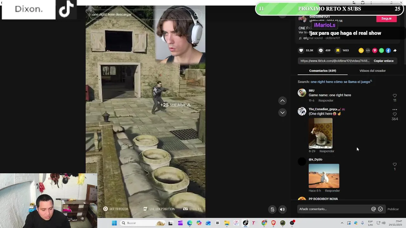
Task: Reply to IMU's comment with Responder
Action: [326, 100]
